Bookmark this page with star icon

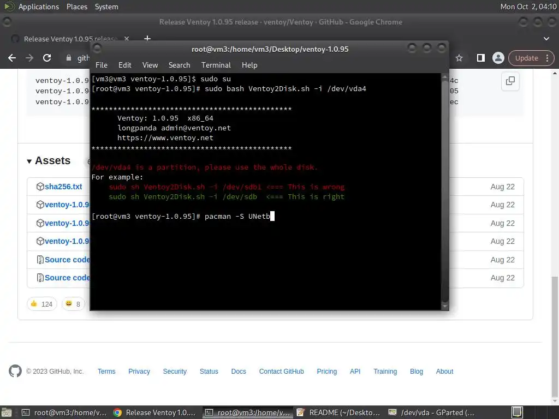point(459,58)
